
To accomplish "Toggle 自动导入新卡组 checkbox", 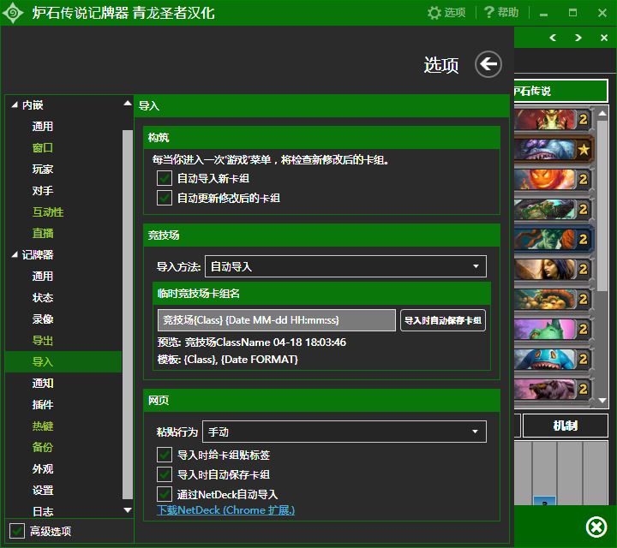I will pyautogui.click(x=164, y=178).
